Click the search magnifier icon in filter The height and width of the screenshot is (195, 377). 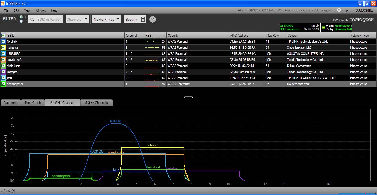click(x=32, y=20)
